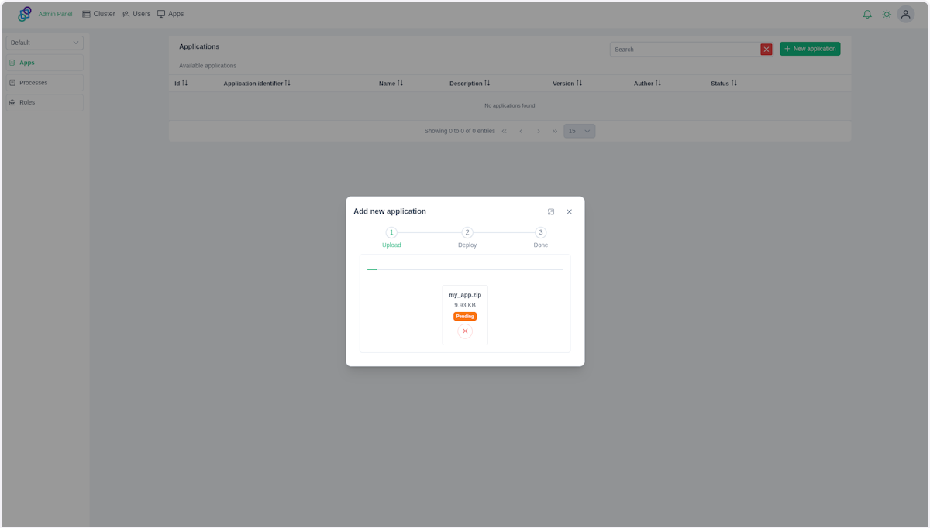Sort by Application identifier column
This screenshot has width=930, height=528.
(287, 83)
